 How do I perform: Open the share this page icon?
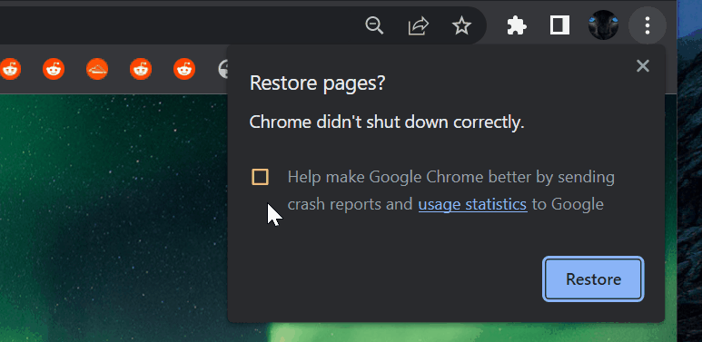(418, 26)
